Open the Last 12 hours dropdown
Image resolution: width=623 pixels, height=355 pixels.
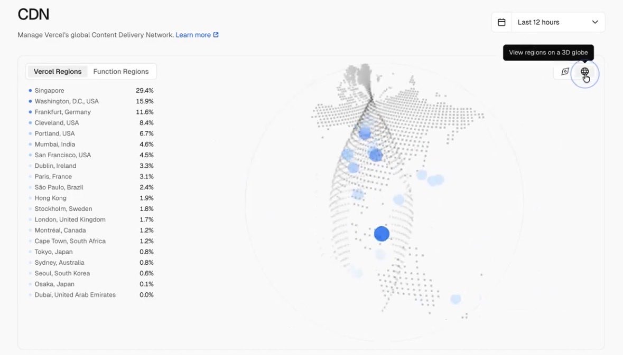pyautogui.click(x=558, y=22)
